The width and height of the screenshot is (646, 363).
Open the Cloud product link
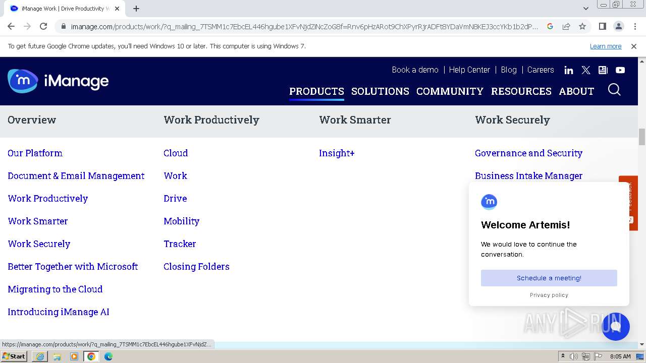(176, 153)
